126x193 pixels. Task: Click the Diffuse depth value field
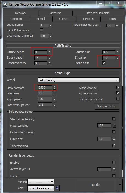(41, 52)
